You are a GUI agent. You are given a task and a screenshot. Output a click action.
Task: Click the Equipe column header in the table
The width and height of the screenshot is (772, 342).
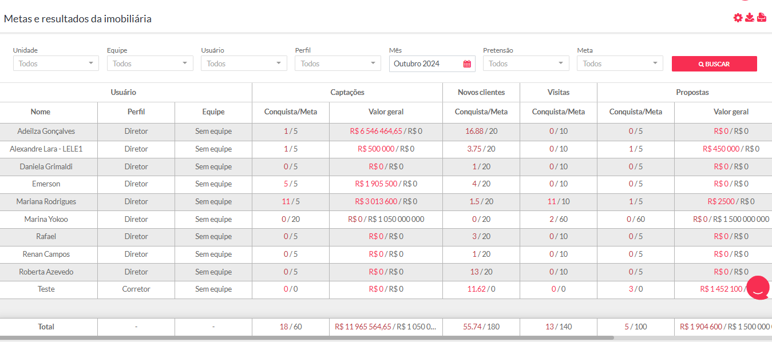(213, 112)
